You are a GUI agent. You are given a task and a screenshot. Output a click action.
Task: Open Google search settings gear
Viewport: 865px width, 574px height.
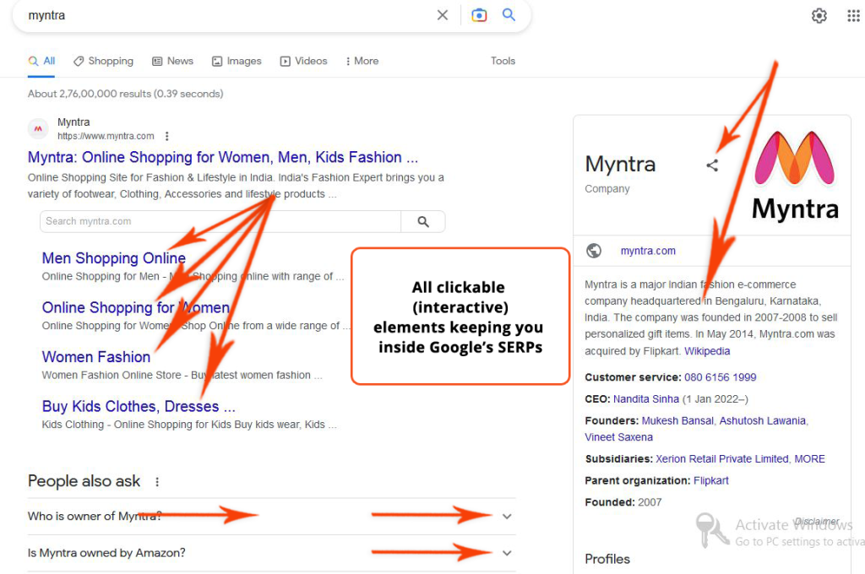pos(819,15)
